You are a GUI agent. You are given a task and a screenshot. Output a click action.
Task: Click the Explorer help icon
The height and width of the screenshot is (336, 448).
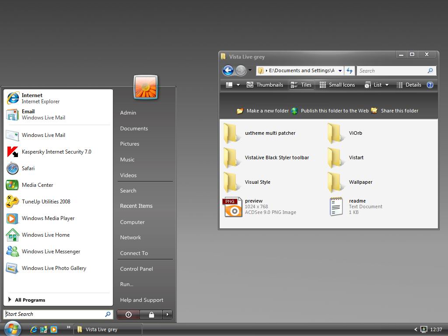click(430, 85)
